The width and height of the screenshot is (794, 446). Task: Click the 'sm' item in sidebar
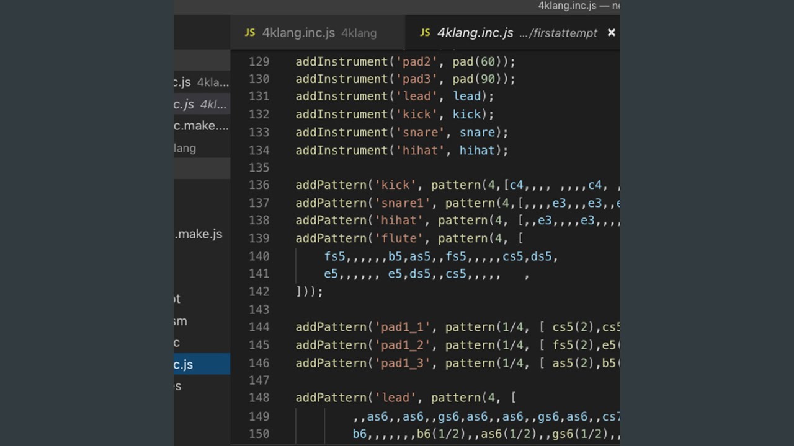[181, 321]
